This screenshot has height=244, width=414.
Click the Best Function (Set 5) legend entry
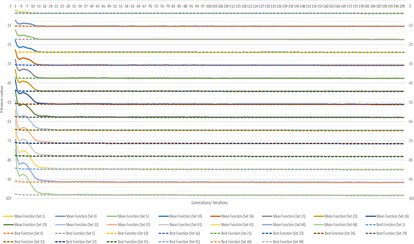[x=75, y=233]
